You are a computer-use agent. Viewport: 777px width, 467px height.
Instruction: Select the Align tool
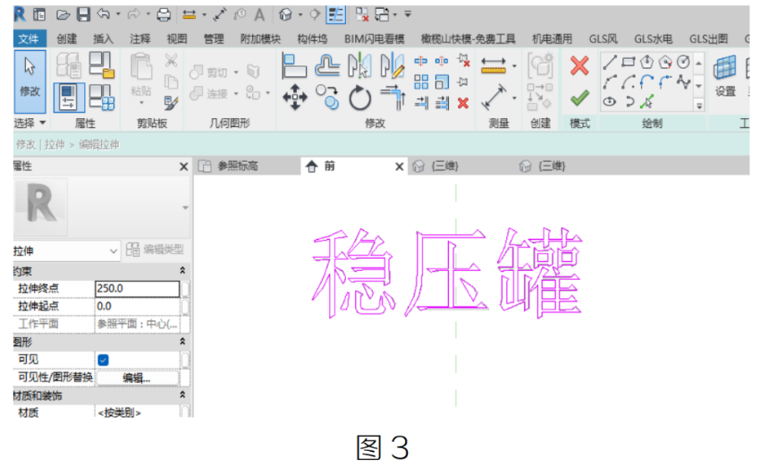coord(294,66)
